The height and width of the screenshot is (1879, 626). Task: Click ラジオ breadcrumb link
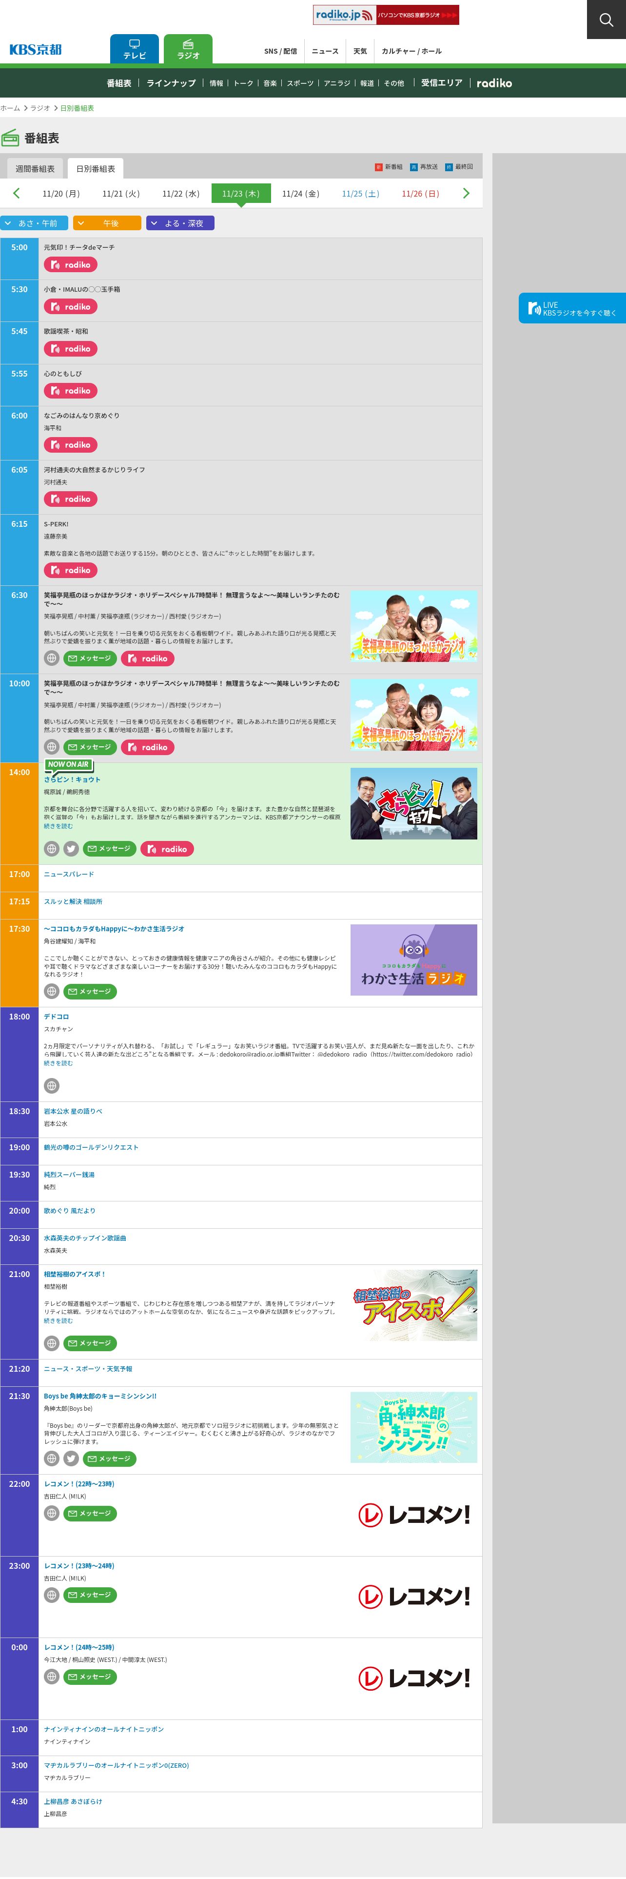[40, 108]
